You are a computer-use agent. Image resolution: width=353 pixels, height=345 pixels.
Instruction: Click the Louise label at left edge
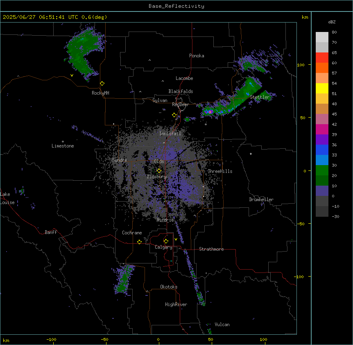tap(7, 202)
